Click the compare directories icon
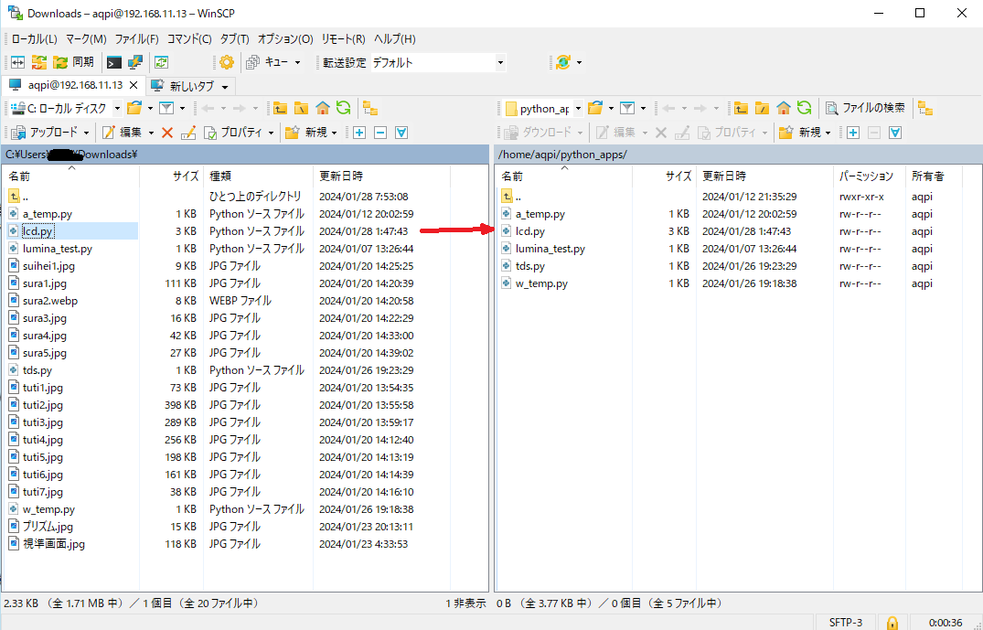Viewport: 983px width, 630px height. click(x=17, y=62)
